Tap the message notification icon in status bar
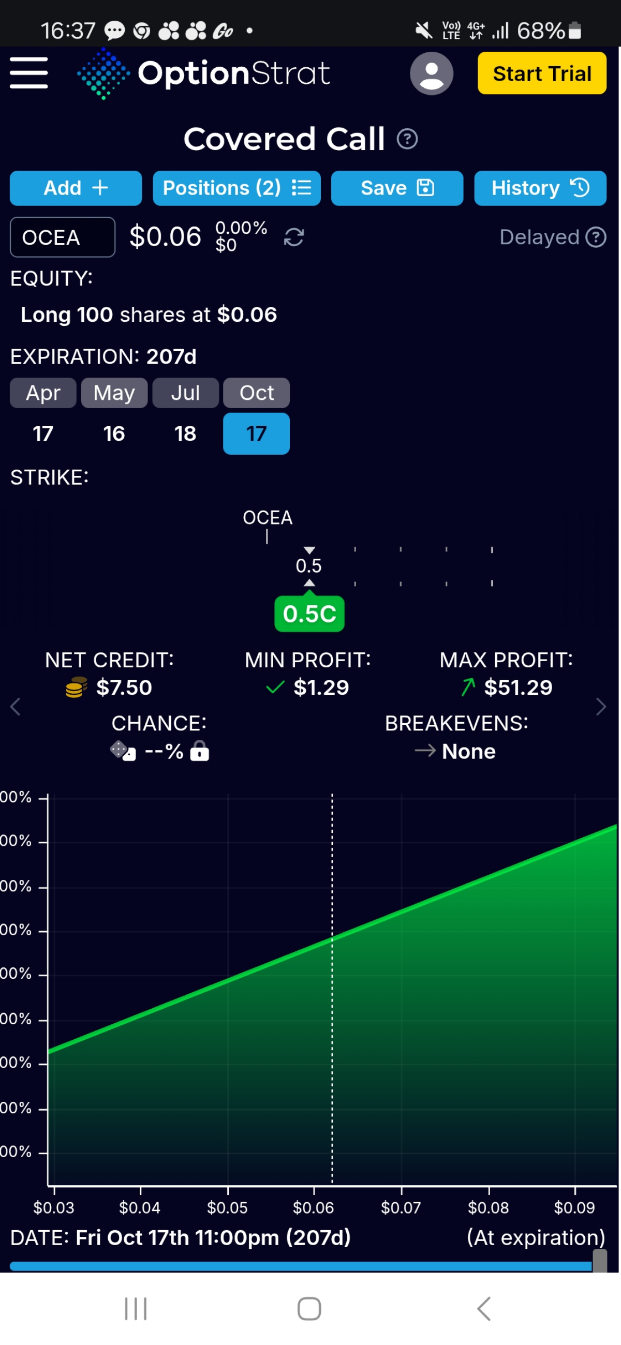 114,31
